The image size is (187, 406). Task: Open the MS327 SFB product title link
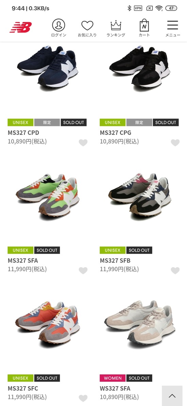(x=115, y=261)
